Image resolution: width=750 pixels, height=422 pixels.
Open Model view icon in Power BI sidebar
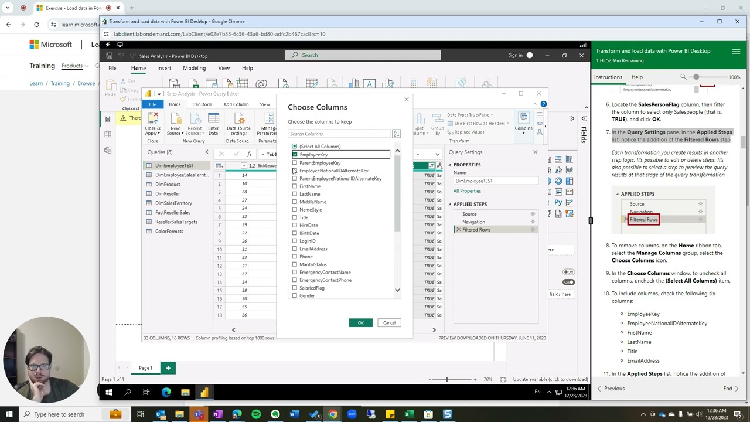[x=108, y=150]
